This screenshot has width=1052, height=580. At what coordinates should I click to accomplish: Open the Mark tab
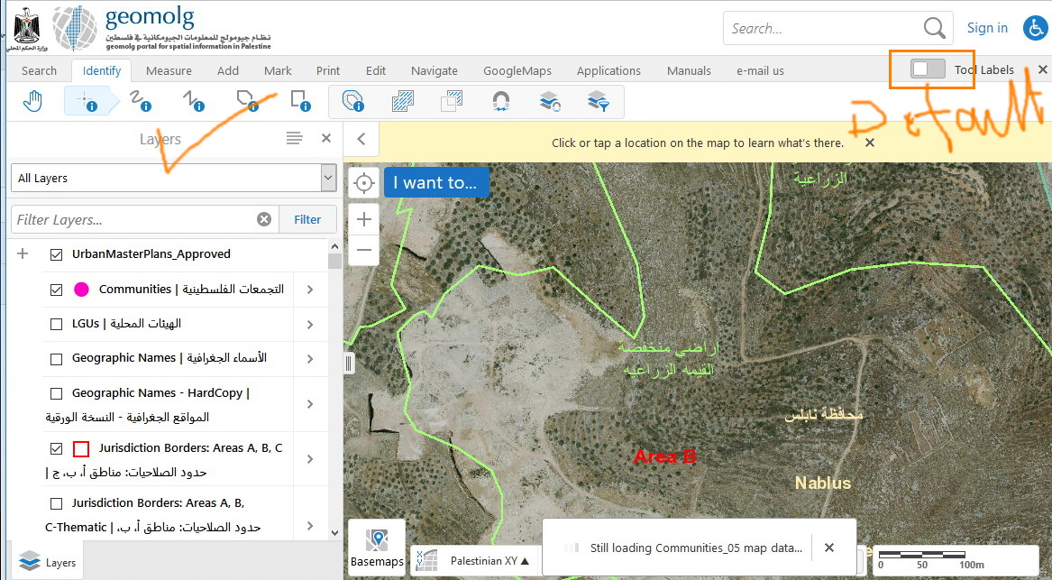click(x=278, y=70)
